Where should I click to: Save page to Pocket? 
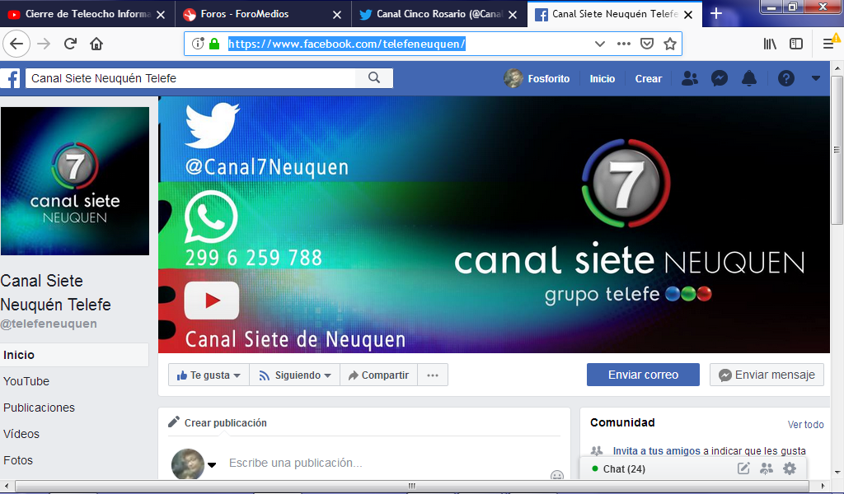tap(646, 44)
